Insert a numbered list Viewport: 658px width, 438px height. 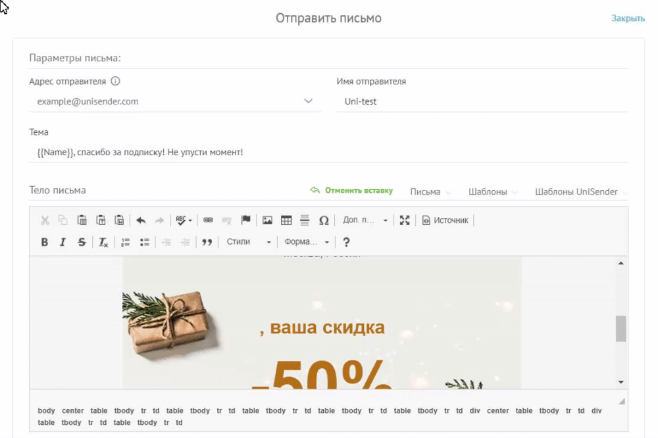coord(125,242)
